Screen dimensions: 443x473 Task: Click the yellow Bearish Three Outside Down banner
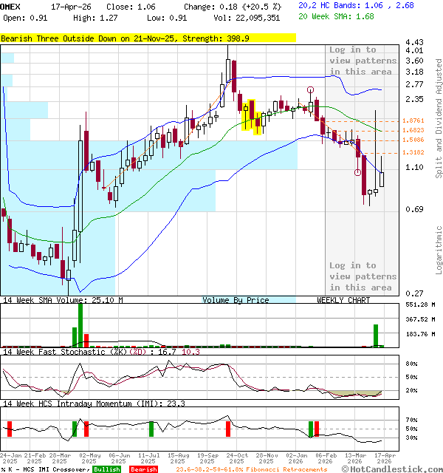click(148, 37)
